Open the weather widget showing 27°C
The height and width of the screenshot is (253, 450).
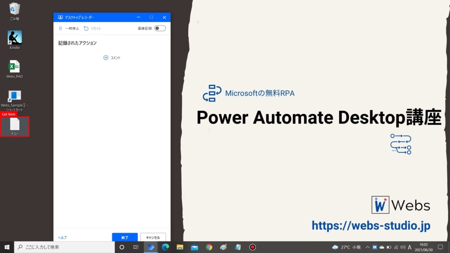coord(346,247)
